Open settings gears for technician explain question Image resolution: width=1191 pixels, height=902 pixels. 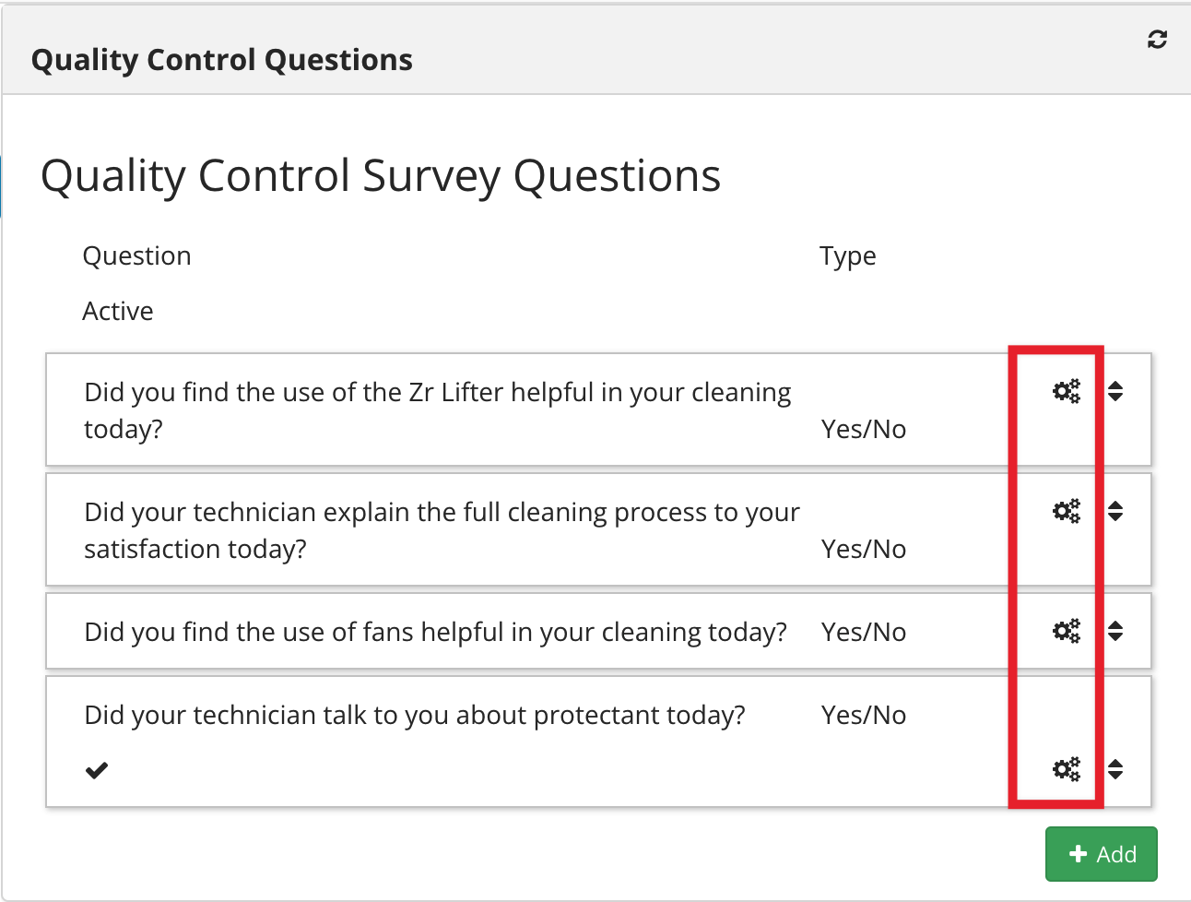coord(1067,511)
